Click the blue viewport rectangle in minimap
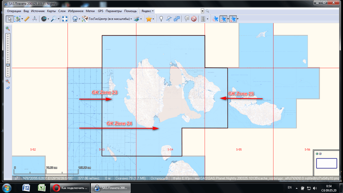Viewport: 343px width, 193px height. [x=326, y=163]
